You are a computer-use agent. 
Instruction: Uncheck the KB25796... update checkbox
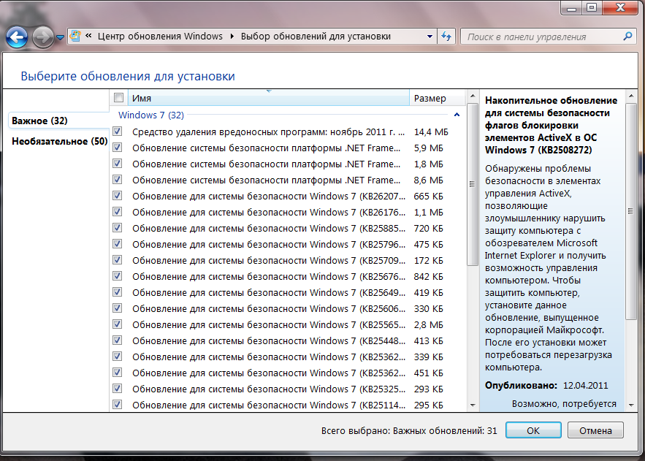(x=118, y=243)
